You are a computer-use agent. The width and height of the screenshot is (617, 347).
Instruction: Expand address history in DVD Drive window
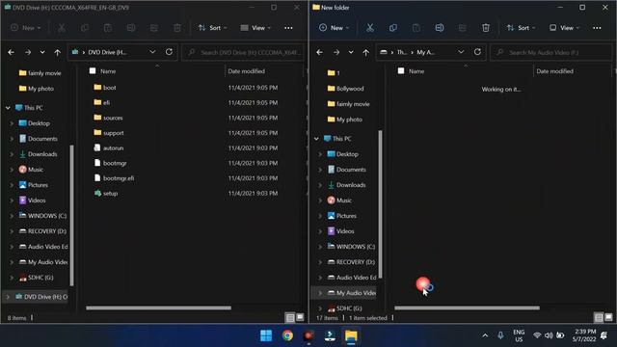point(152,52)
